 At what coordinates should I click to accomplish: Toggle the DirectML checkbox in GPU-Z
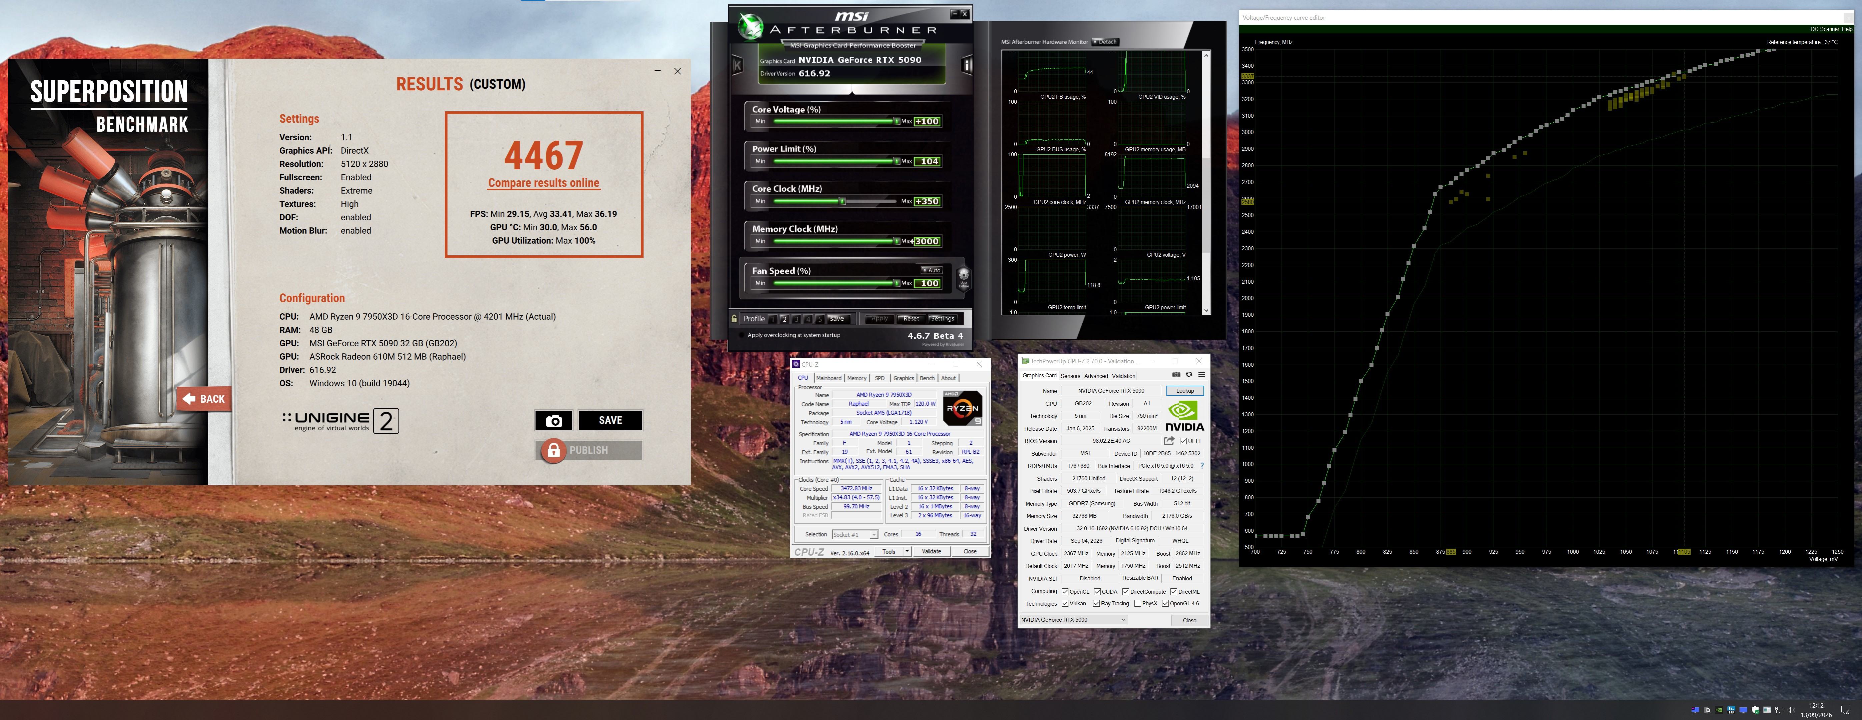coord(1173,591)
